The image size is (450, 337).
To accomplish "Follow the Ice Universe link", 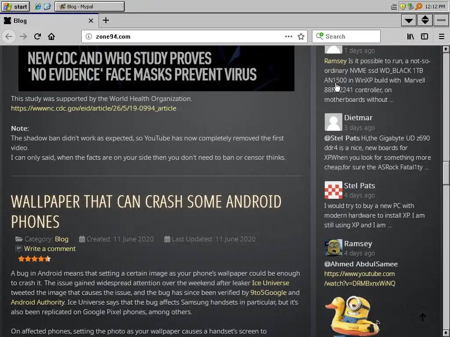I will [271, 283].
